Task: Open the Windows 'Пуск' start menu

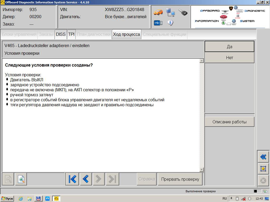Action: 7,199
